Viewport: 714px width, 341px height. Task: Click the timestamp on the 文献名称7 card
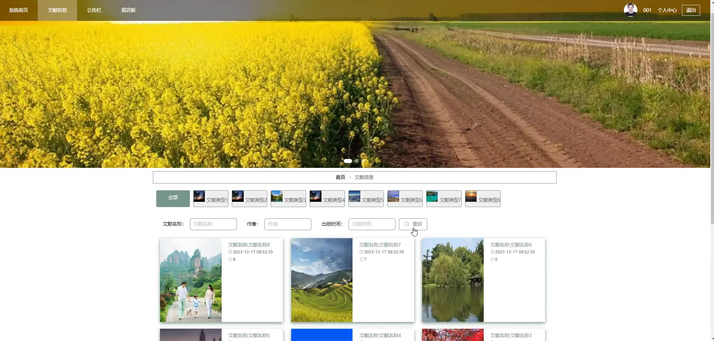(x=384, y=252)
